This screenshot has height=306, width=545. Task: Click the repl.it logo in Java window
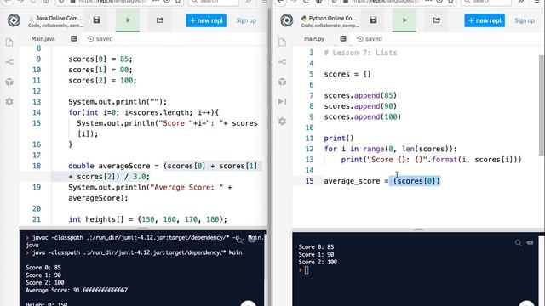pyautogui.click(x=14, y=20)
